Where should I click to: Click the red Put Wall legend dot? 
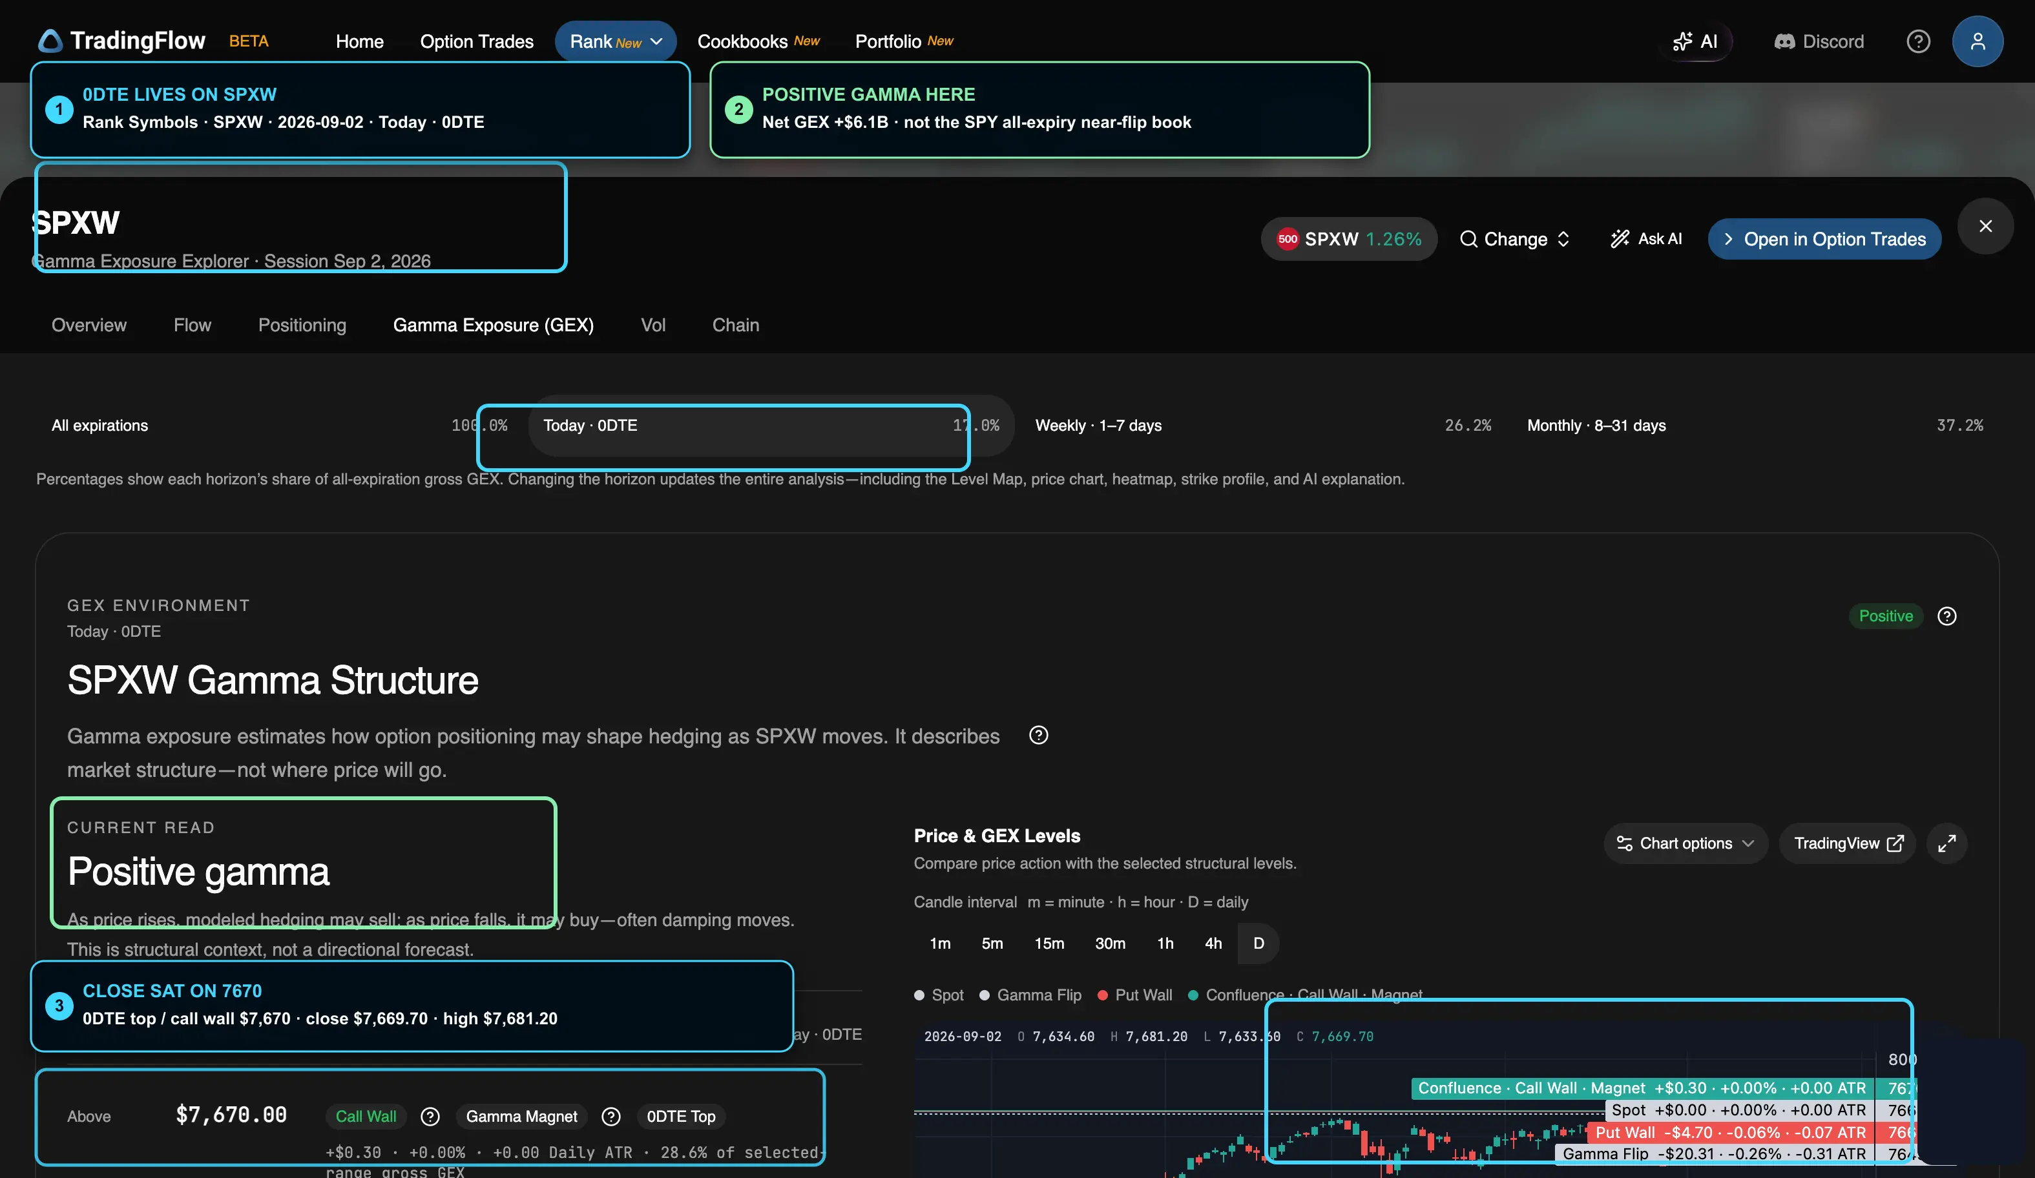pyautogui.click(x=1102, y=995)
